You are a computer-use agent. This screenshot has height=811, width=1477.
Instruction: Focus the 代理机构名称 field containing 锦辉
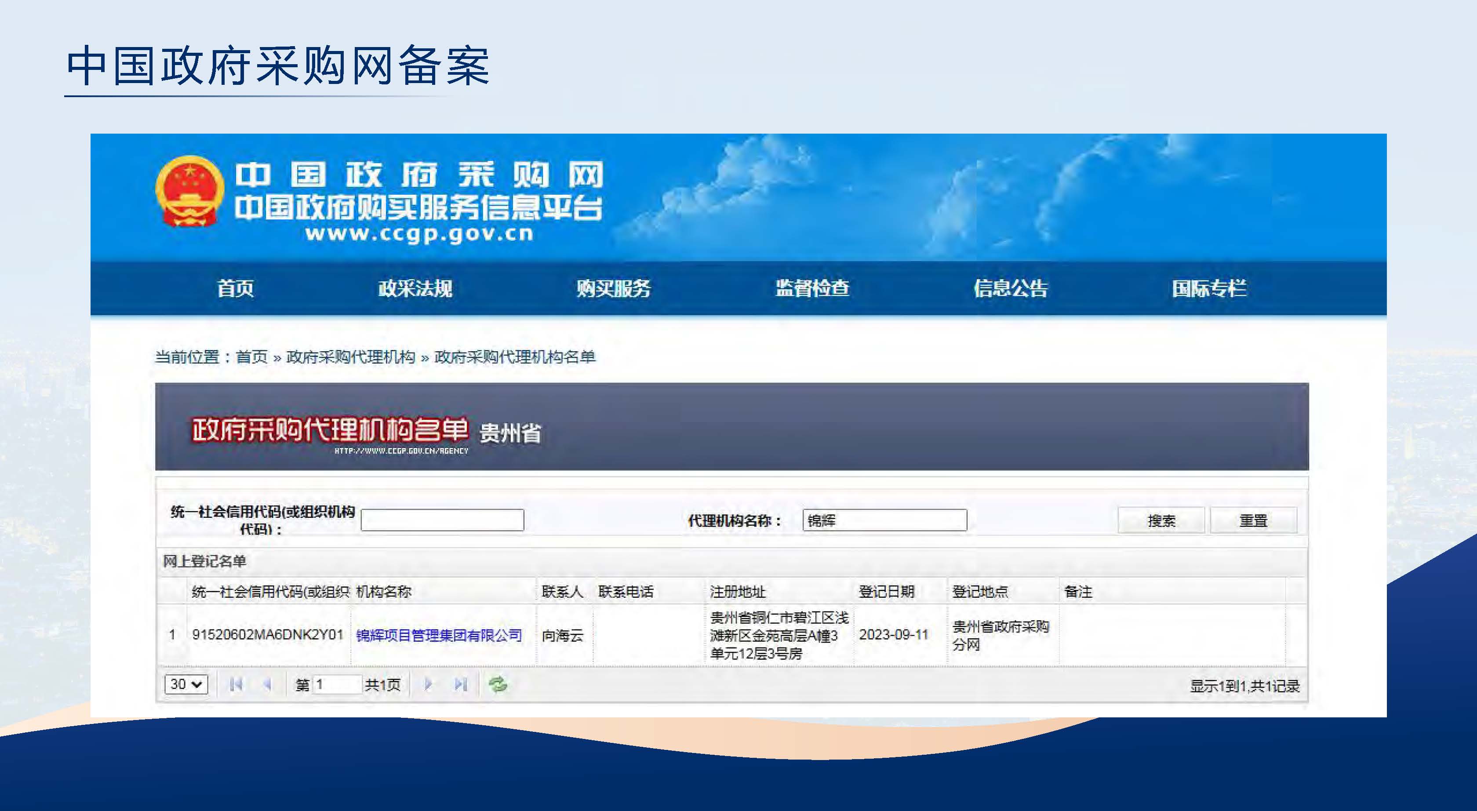[x=885, y=520]
